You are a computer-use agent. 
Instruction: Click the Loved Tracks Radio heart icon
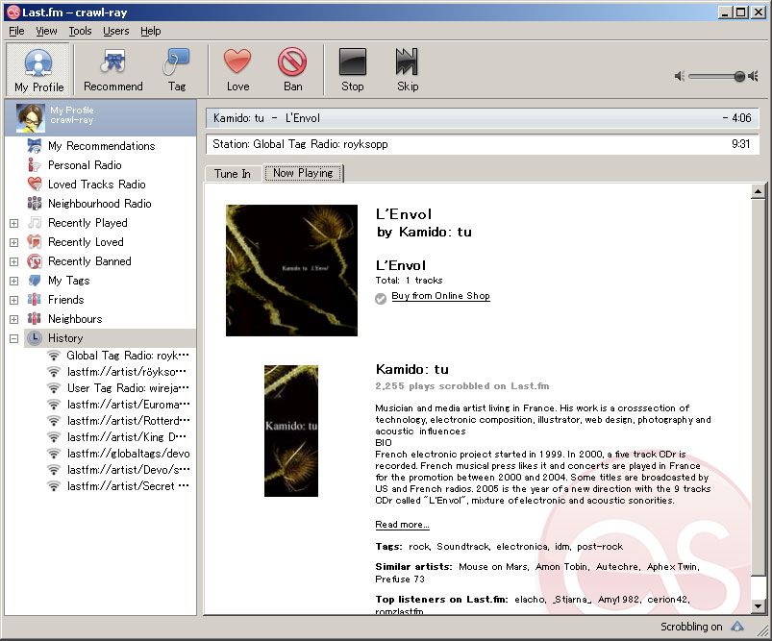point(34,185)
